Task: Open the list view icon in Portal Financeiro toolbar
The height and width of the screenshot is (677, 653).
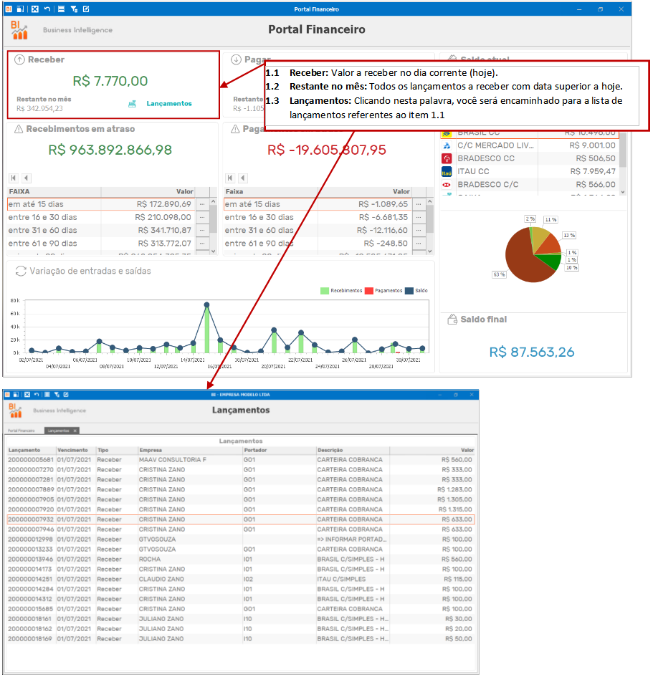Action: pos(62,9)
